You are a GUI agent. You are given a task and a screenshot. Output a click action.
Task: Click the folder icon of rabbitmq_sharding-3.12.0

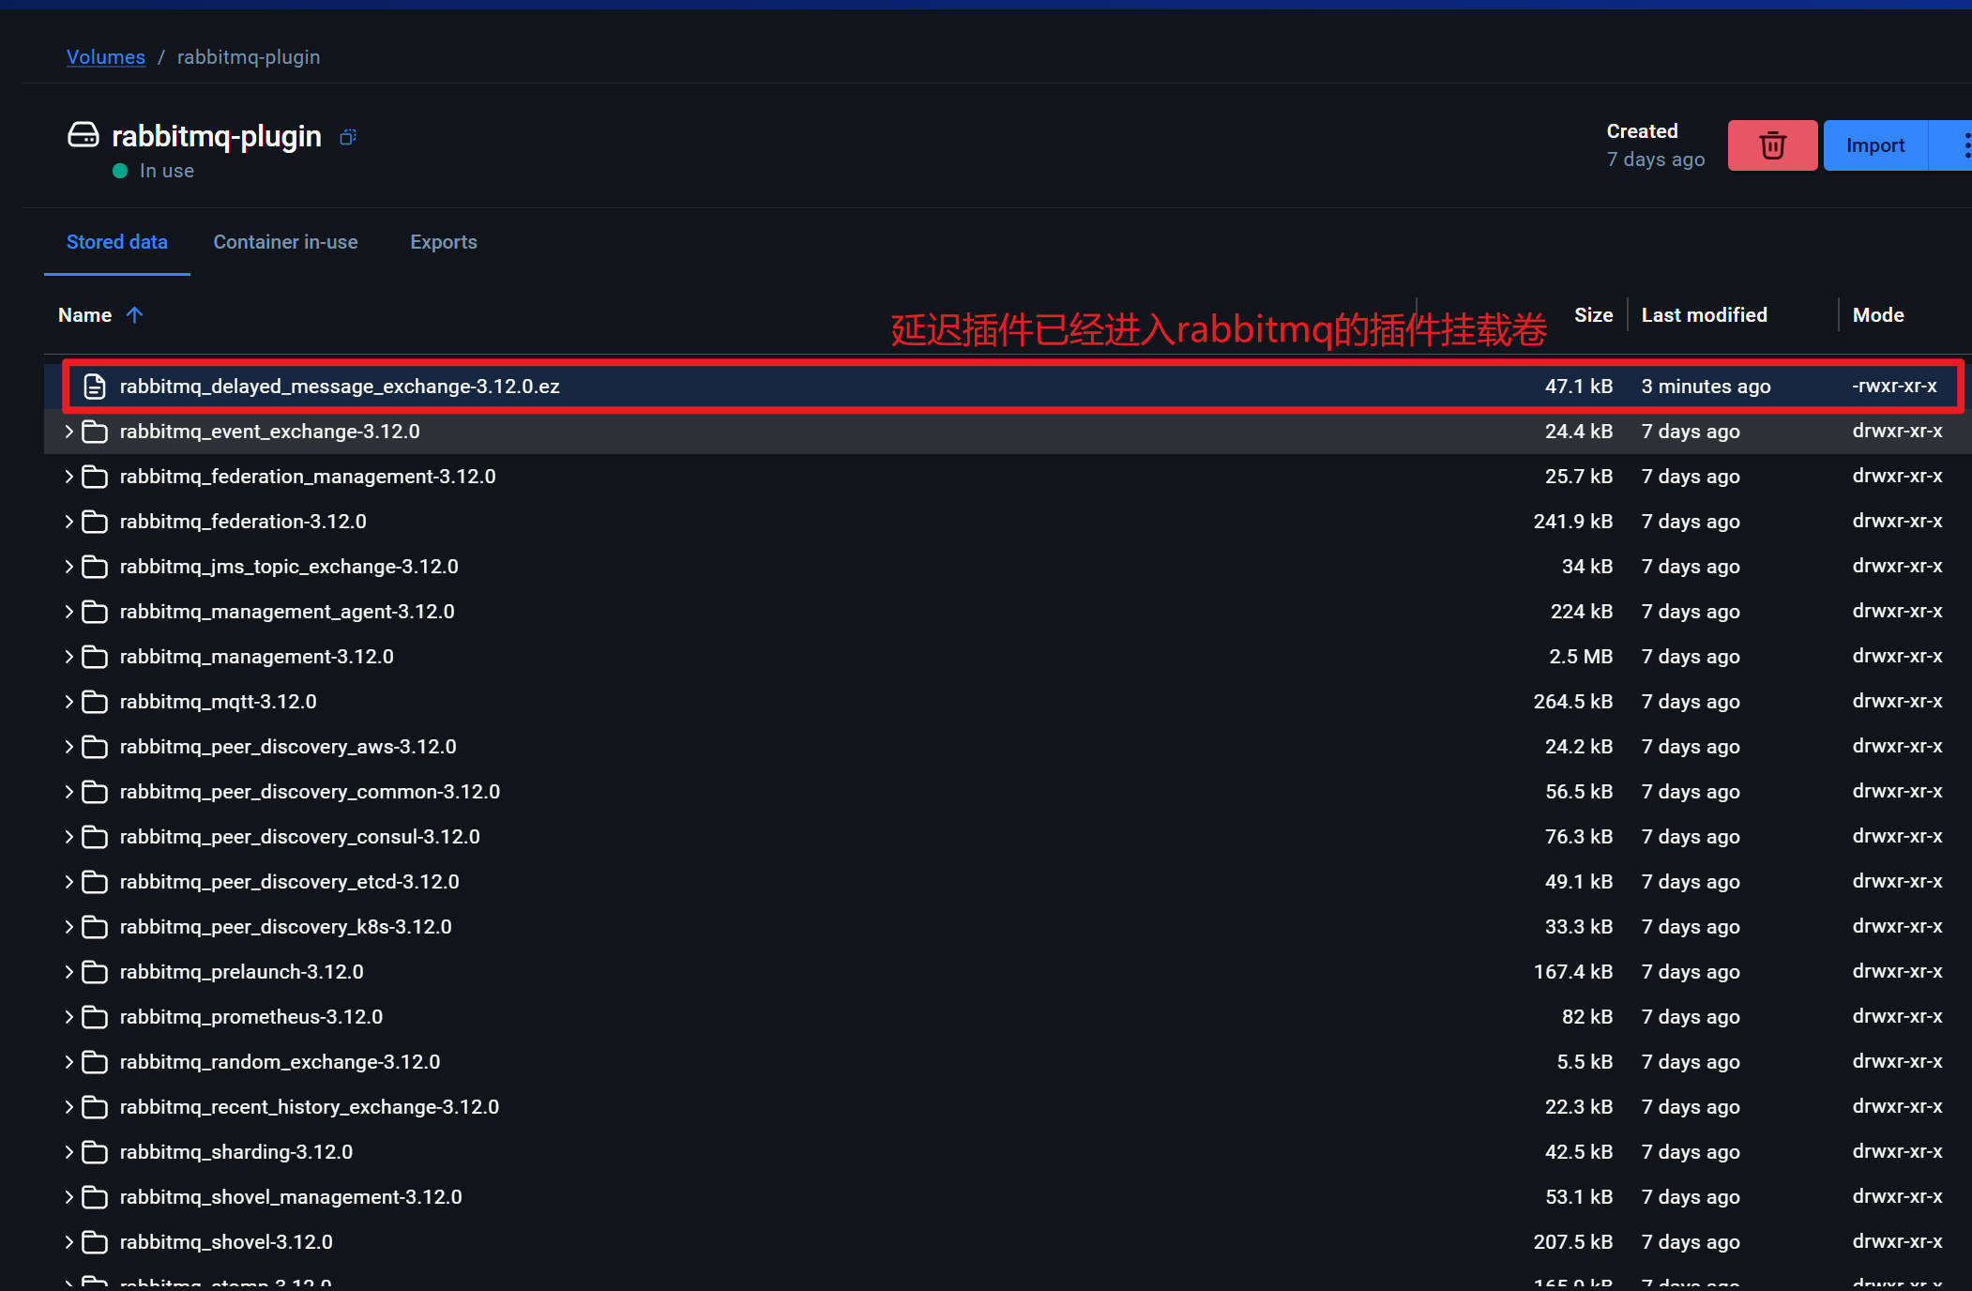(95, 1152)
